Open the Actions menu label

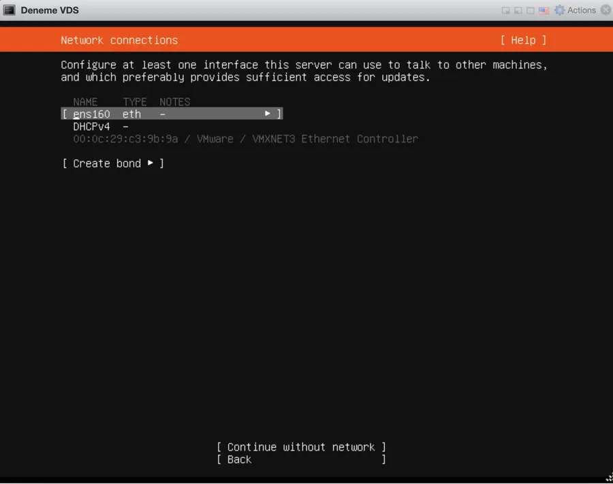click(x=582, y=10)
